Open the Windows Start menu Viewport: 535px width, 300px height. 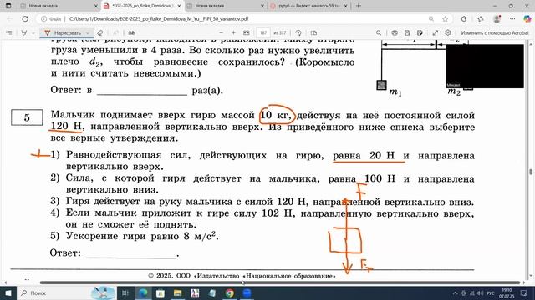coord(8,292)
